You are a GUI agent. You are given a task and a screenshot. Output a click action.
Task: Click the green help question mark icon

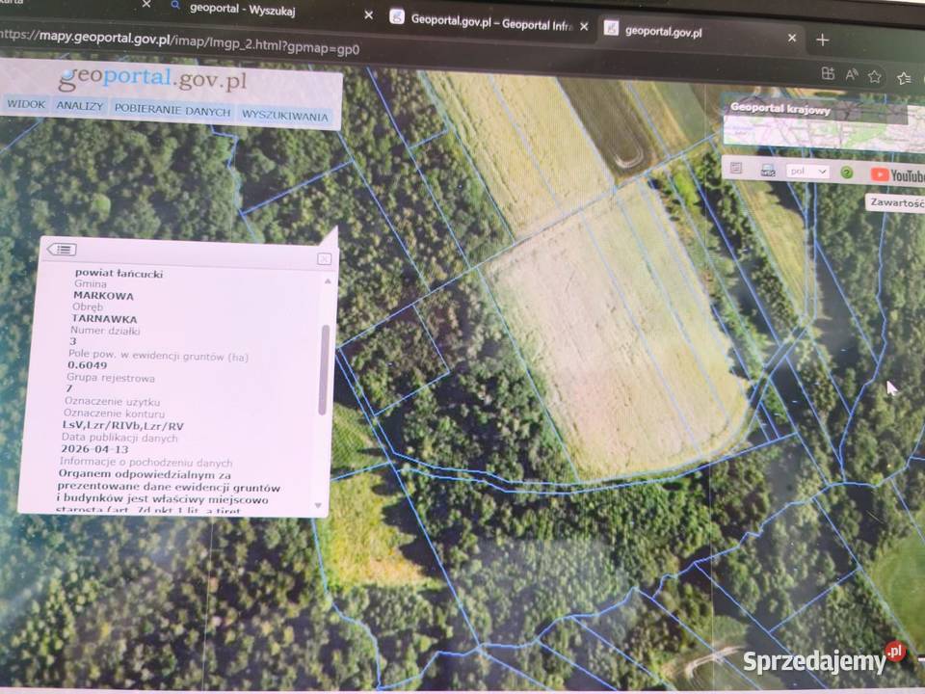pos(847,173)
